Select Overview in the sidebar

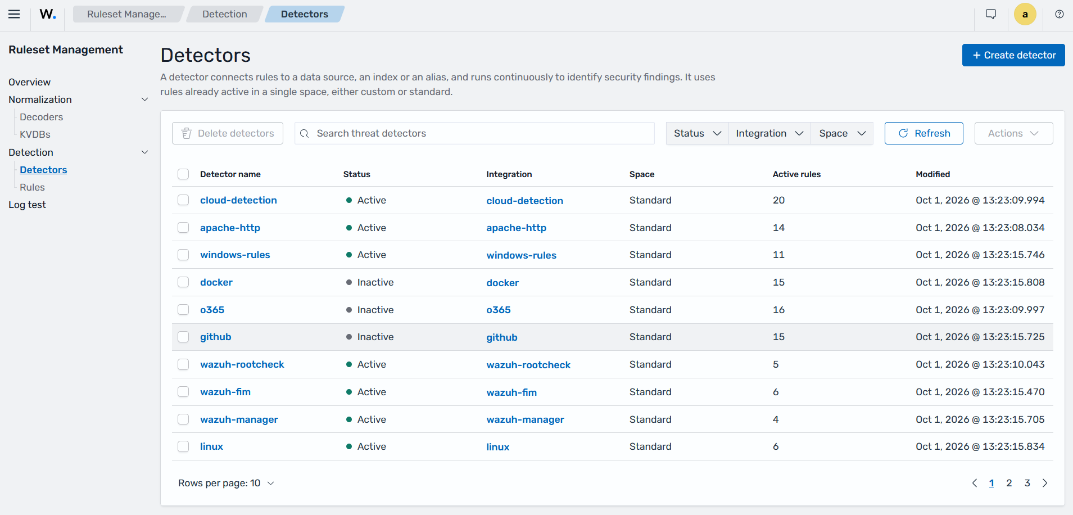click(30, 82)
